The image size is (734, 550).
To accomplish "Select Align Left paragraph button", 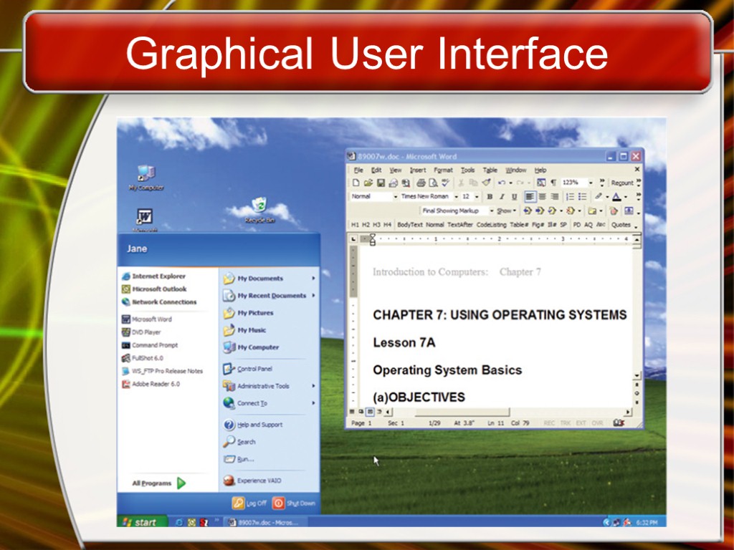I will [529, 197].
